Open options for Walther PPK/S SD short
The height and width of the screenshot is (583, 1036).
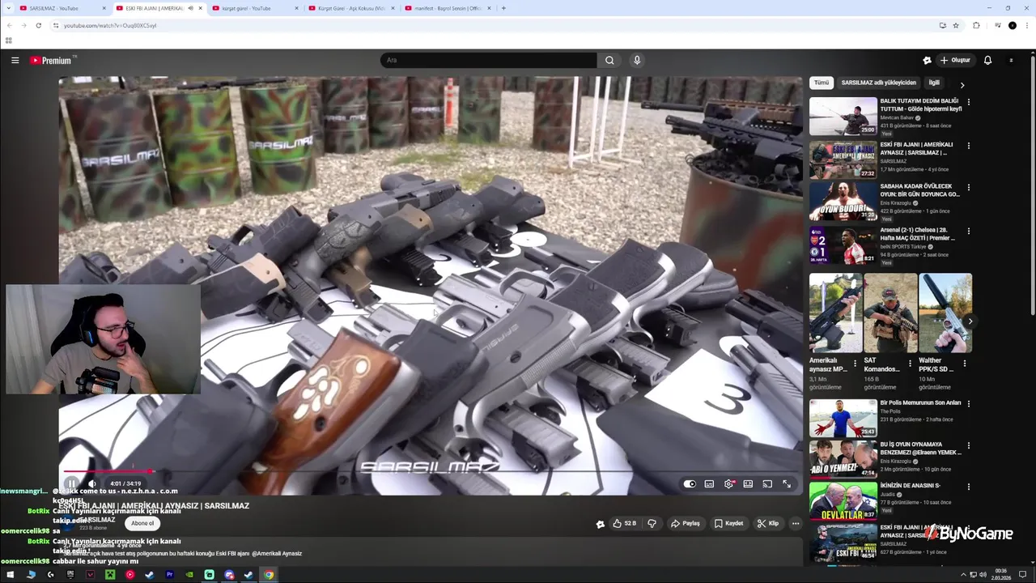point(964,364)
